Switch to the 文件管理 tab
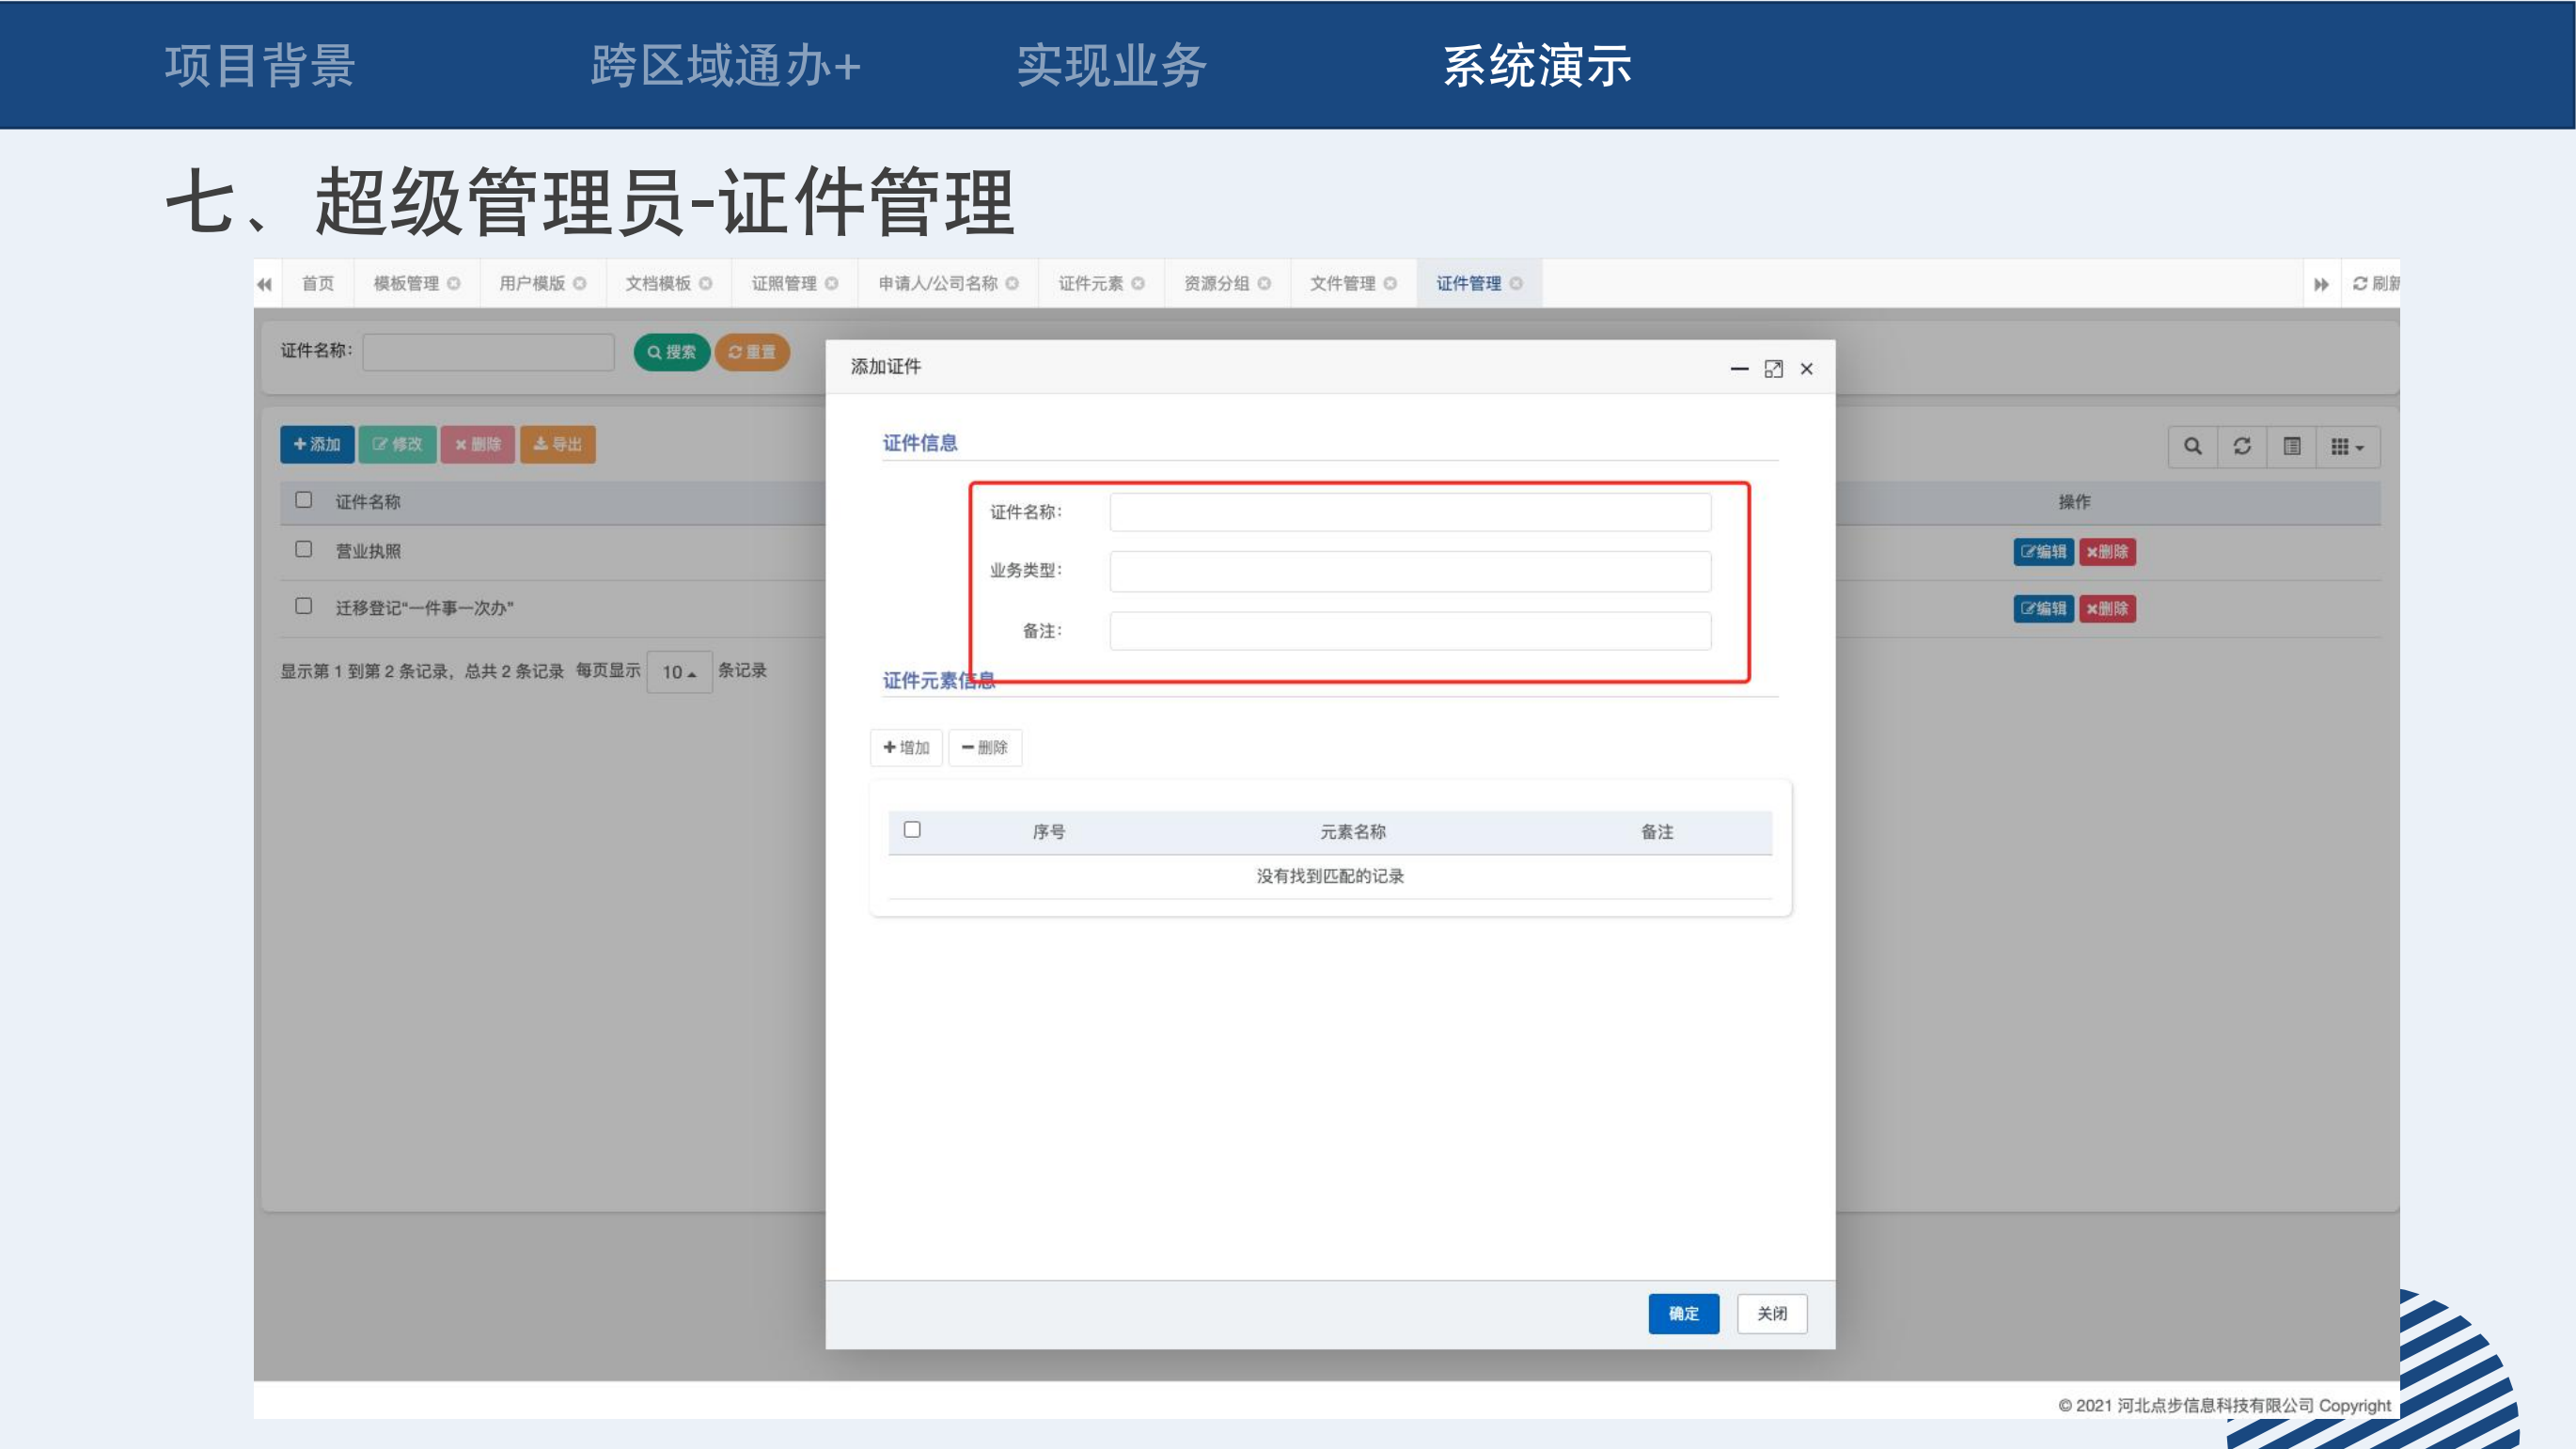The image size is (2576, 1449). 1342,284
